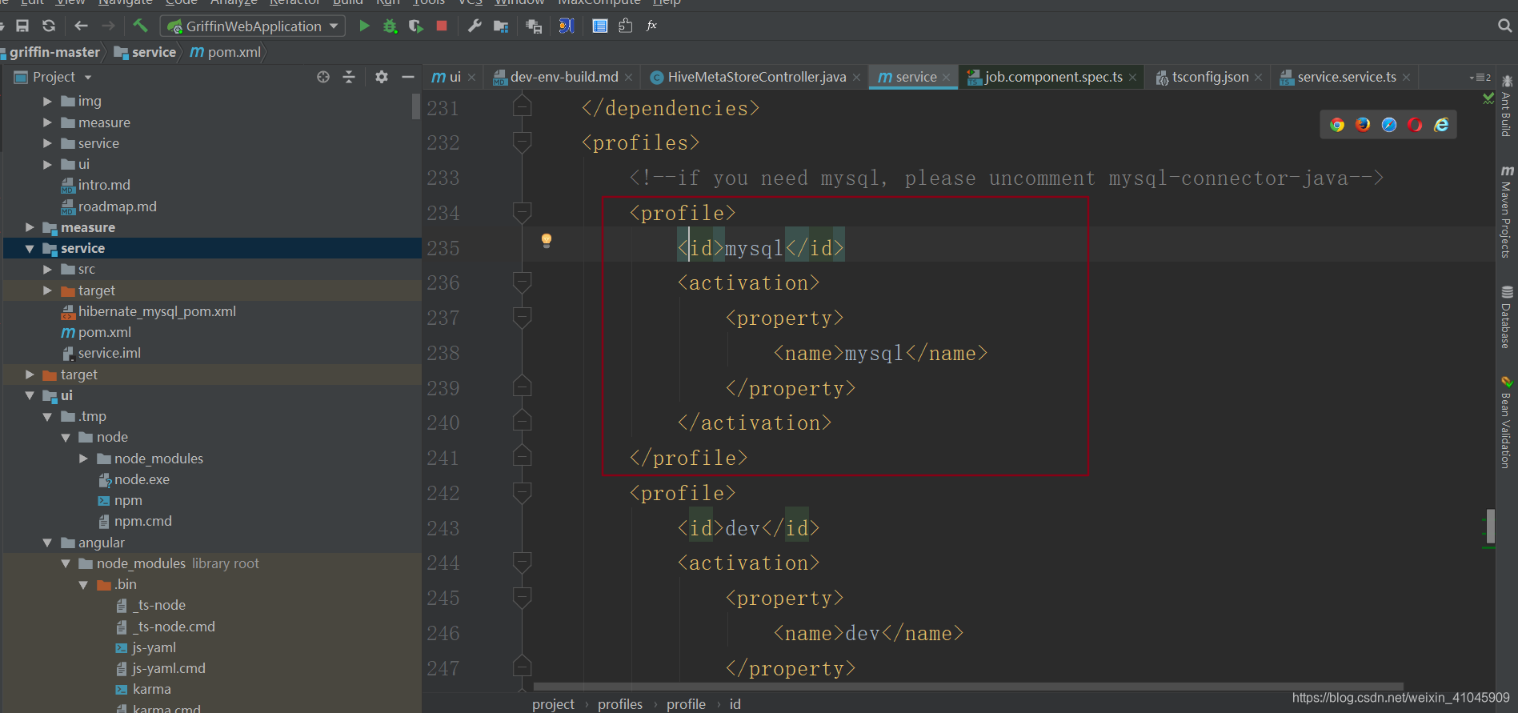
Task: Expand node_modules under node folder
Action: [x=83, y=459]
